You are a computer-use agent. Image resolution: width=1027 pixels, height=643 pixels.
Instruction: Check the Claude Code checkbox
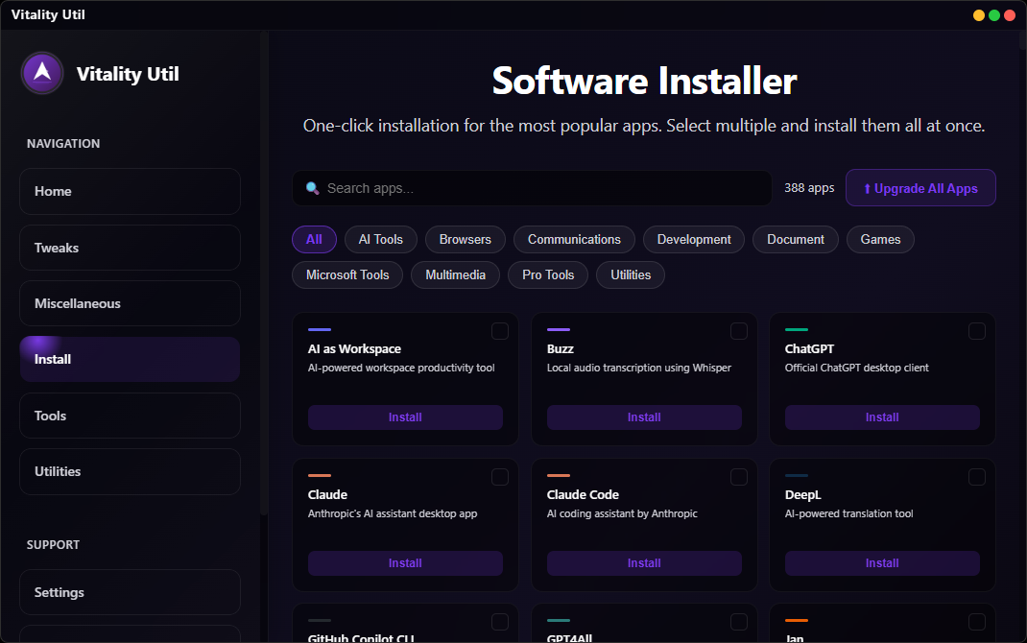[x=739, y=476]
